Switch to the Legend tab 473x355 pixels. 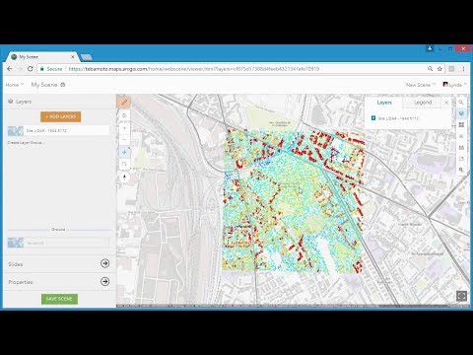[x=423, y=103]
